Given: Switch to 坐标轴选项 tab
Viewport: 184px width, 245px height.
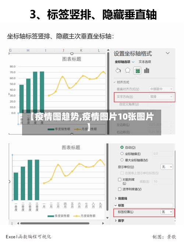Looking at the screenshot, I should [x=123, y=62].
